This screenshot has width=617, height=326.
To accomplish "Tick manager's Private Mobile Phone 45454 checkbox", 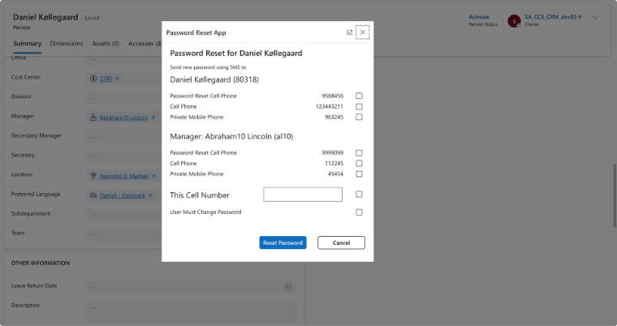I will tap(359, 174).
